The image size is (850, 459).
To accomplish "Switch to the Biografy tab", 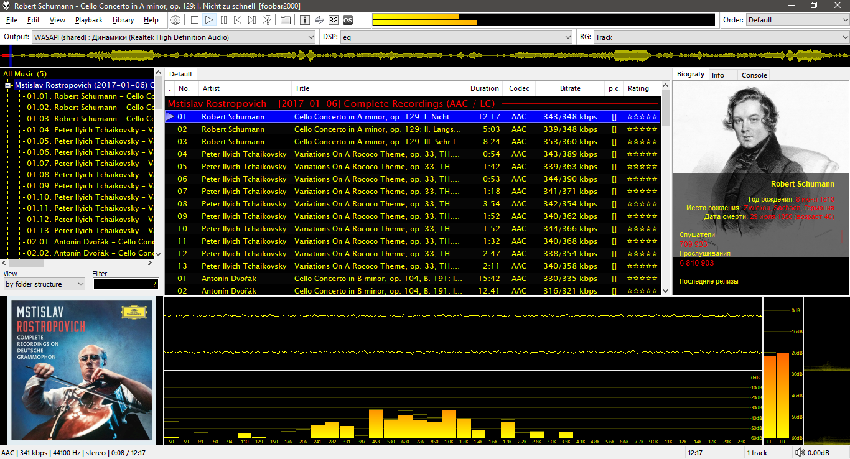I will [691, 75].
